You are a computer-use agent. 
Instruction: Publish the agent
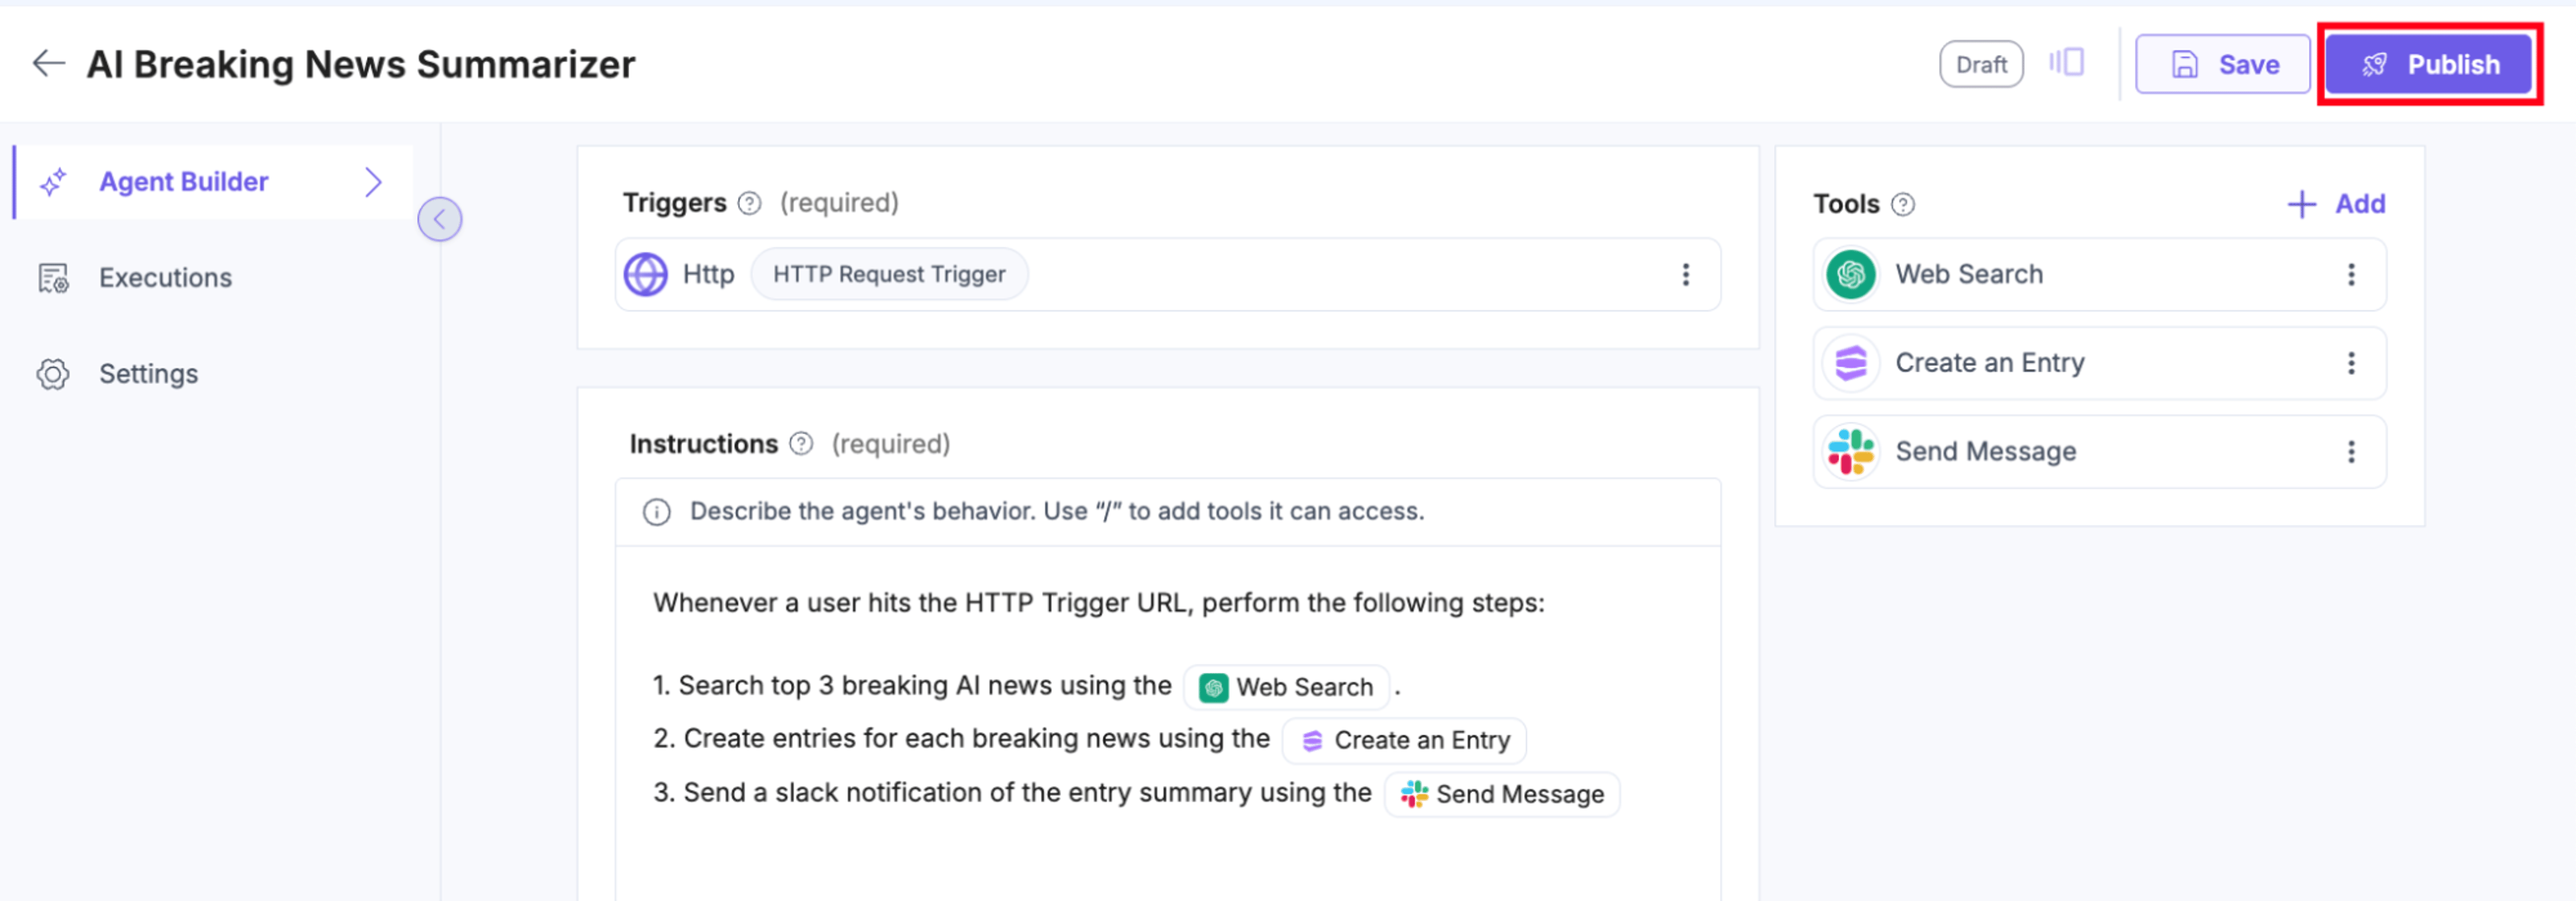click(x=2429, y=64)
